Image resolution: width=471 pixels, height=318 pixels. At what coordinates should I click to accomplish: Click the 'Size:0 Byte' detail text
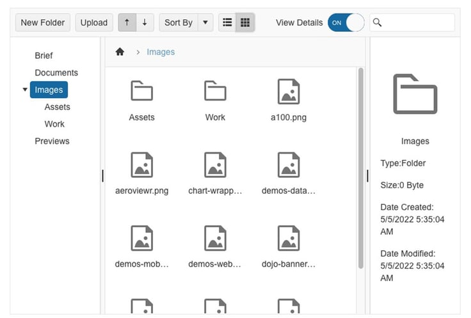tap(402, 186)
